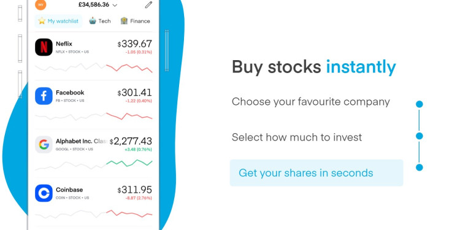
Task: Tap the Facebook logo icon
Action: (x=44, y=96)
